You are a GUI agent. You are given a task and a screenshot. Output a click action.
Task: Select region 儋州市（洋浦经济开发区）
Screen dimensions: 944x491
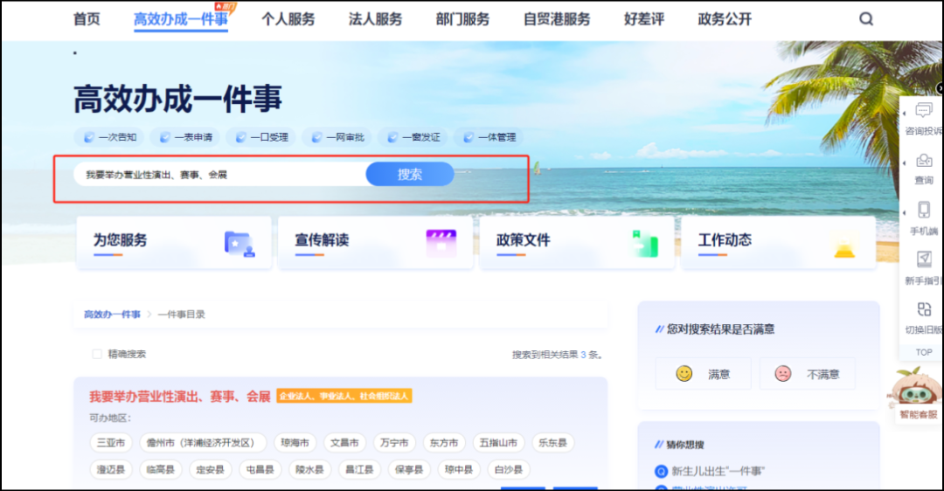[203, 443]
